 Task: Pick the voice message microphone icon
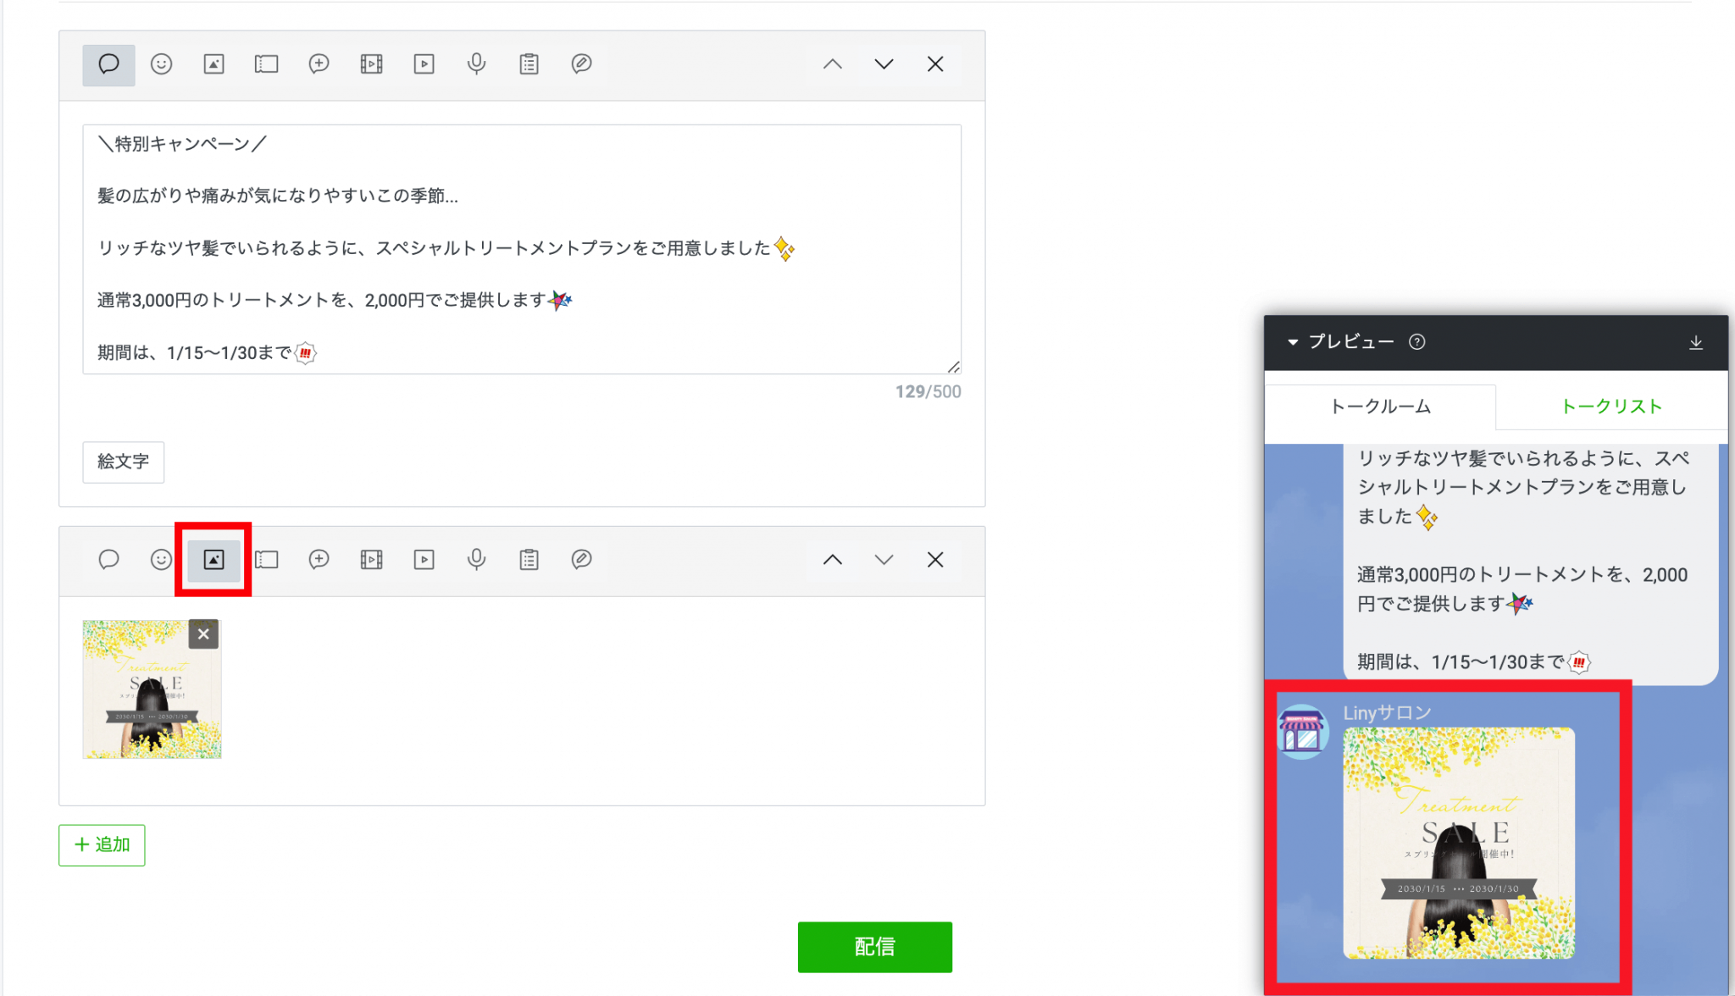[x=476, y=64]
